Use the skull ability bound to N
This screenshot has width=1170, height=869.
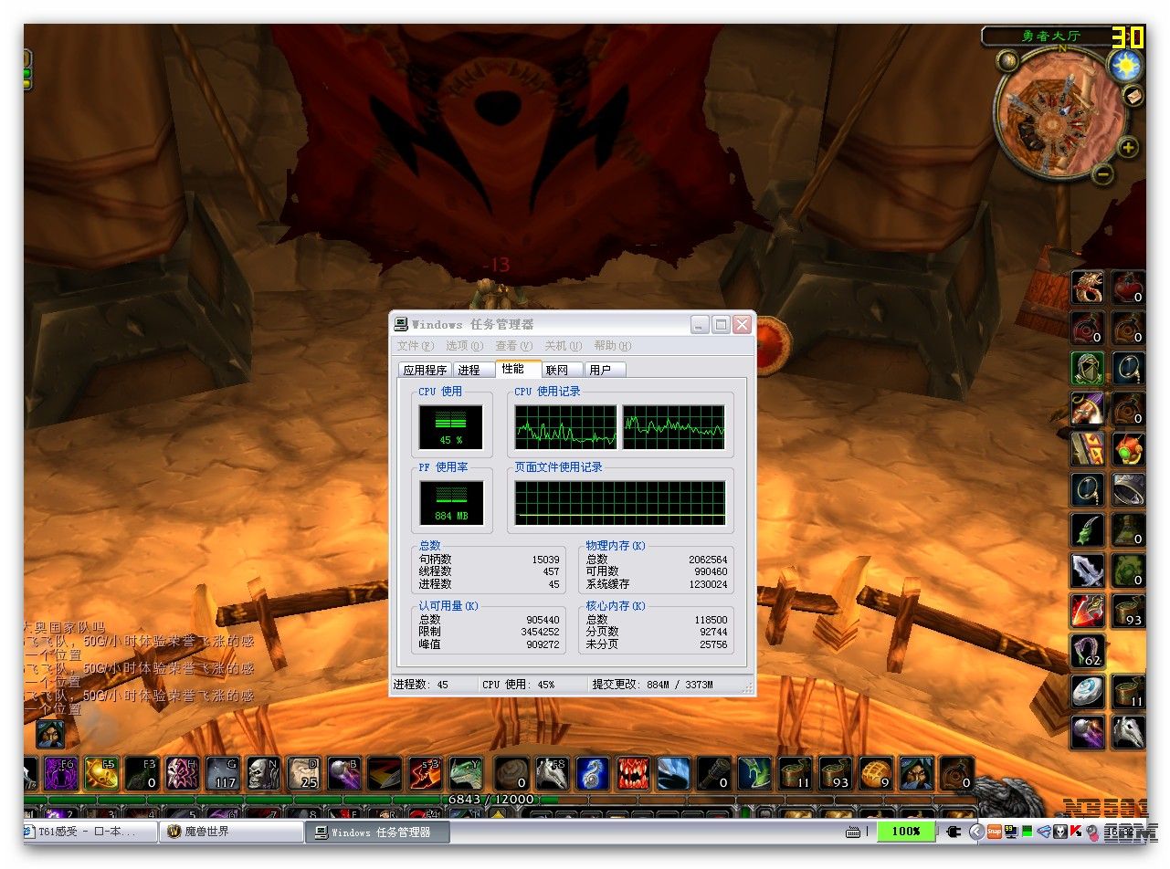[264, 773]
